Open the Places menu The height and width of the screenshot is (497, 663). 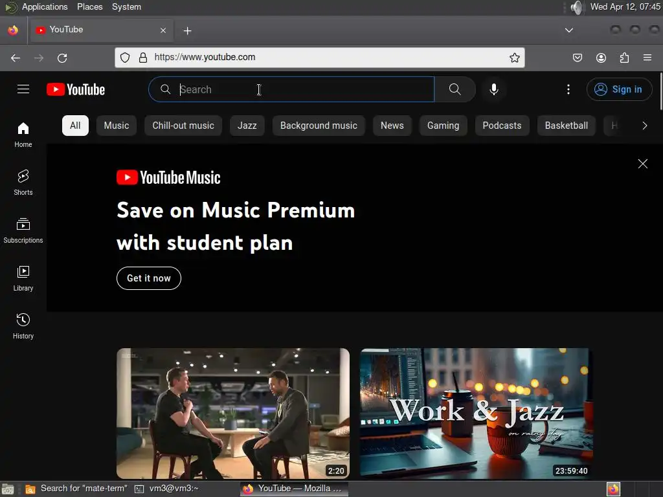(89, 6)
